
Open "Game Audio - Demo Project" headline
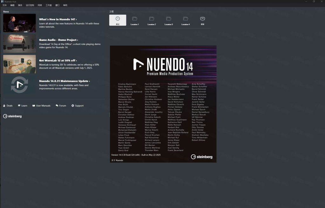58,40
